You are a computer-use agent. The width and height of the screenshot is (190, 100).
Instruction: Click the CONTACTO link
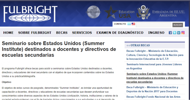pyautogui.click(x=120, y=24)
